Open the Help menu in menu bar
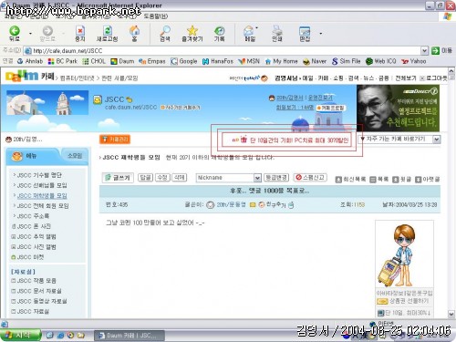The image size is (456, 342). [155, 16]
